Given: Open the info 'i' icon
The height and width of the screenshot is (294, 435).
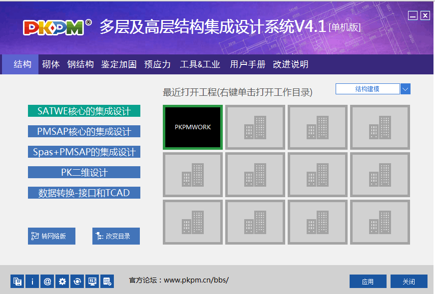Looking at the screenshot, I should coord(32,282).
